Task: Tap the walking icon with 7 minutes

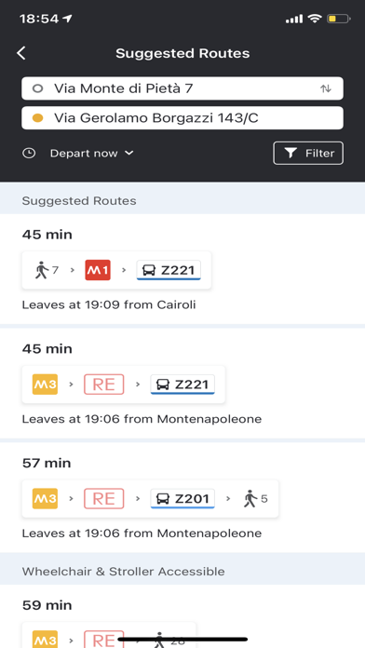Action: tap(47, 270)
